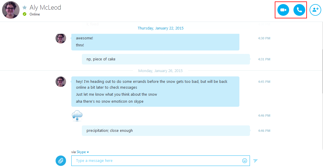Click the send message arrow icon

(x=255, y=161)
